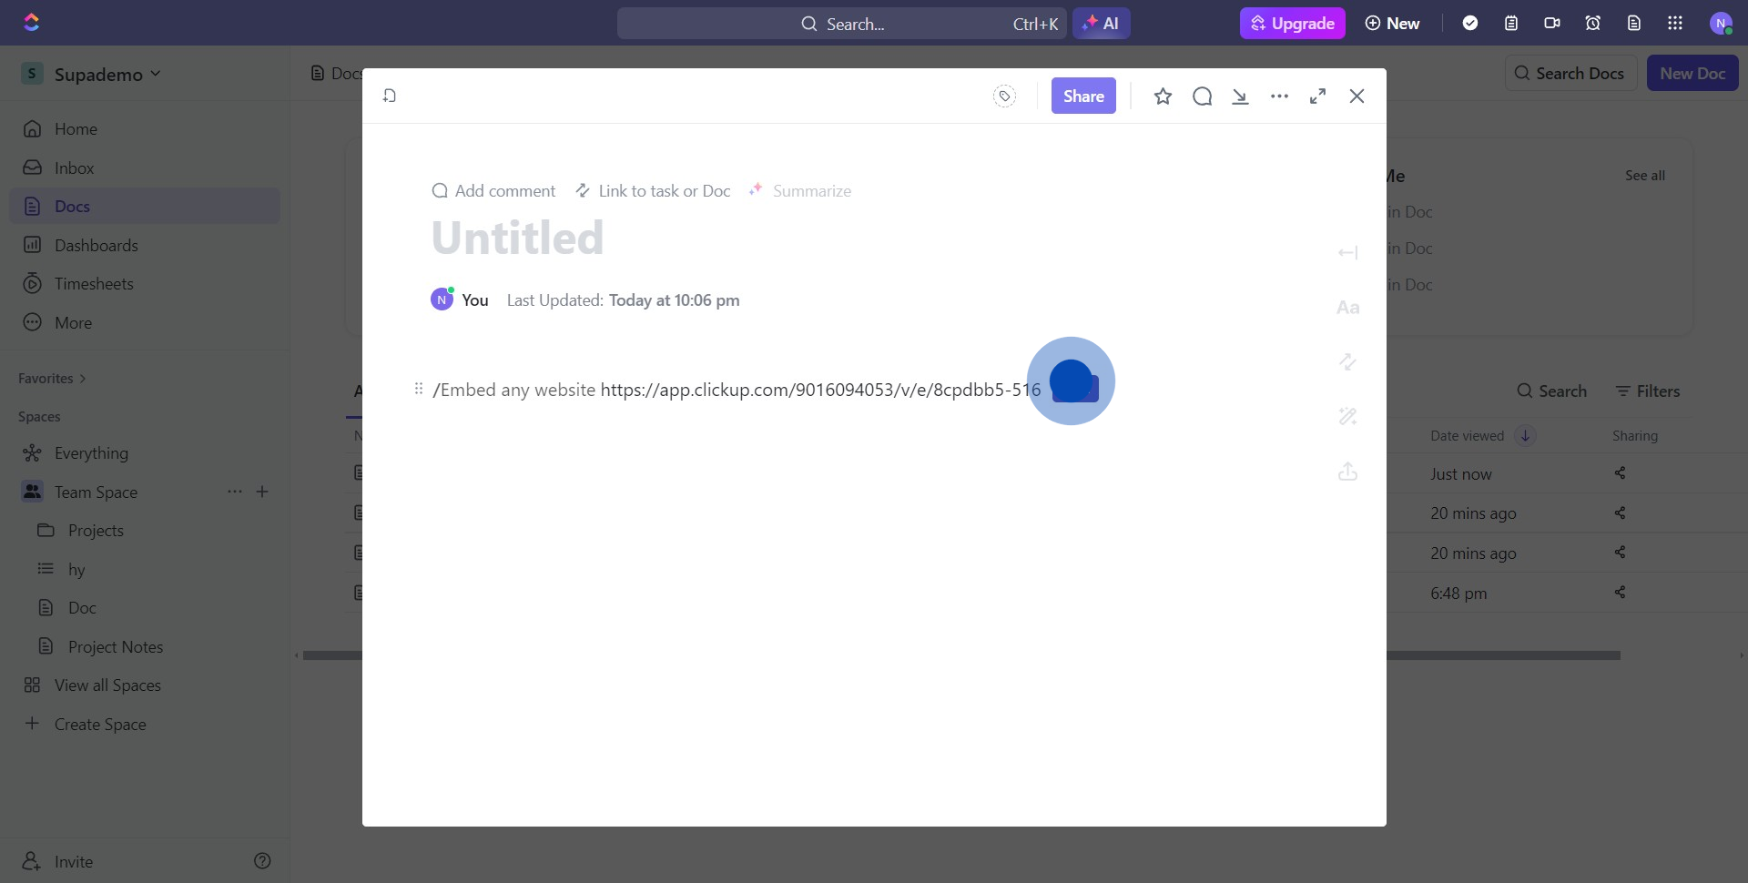
Task: Expand the doc to full screen
Action: coord(1317,96)
